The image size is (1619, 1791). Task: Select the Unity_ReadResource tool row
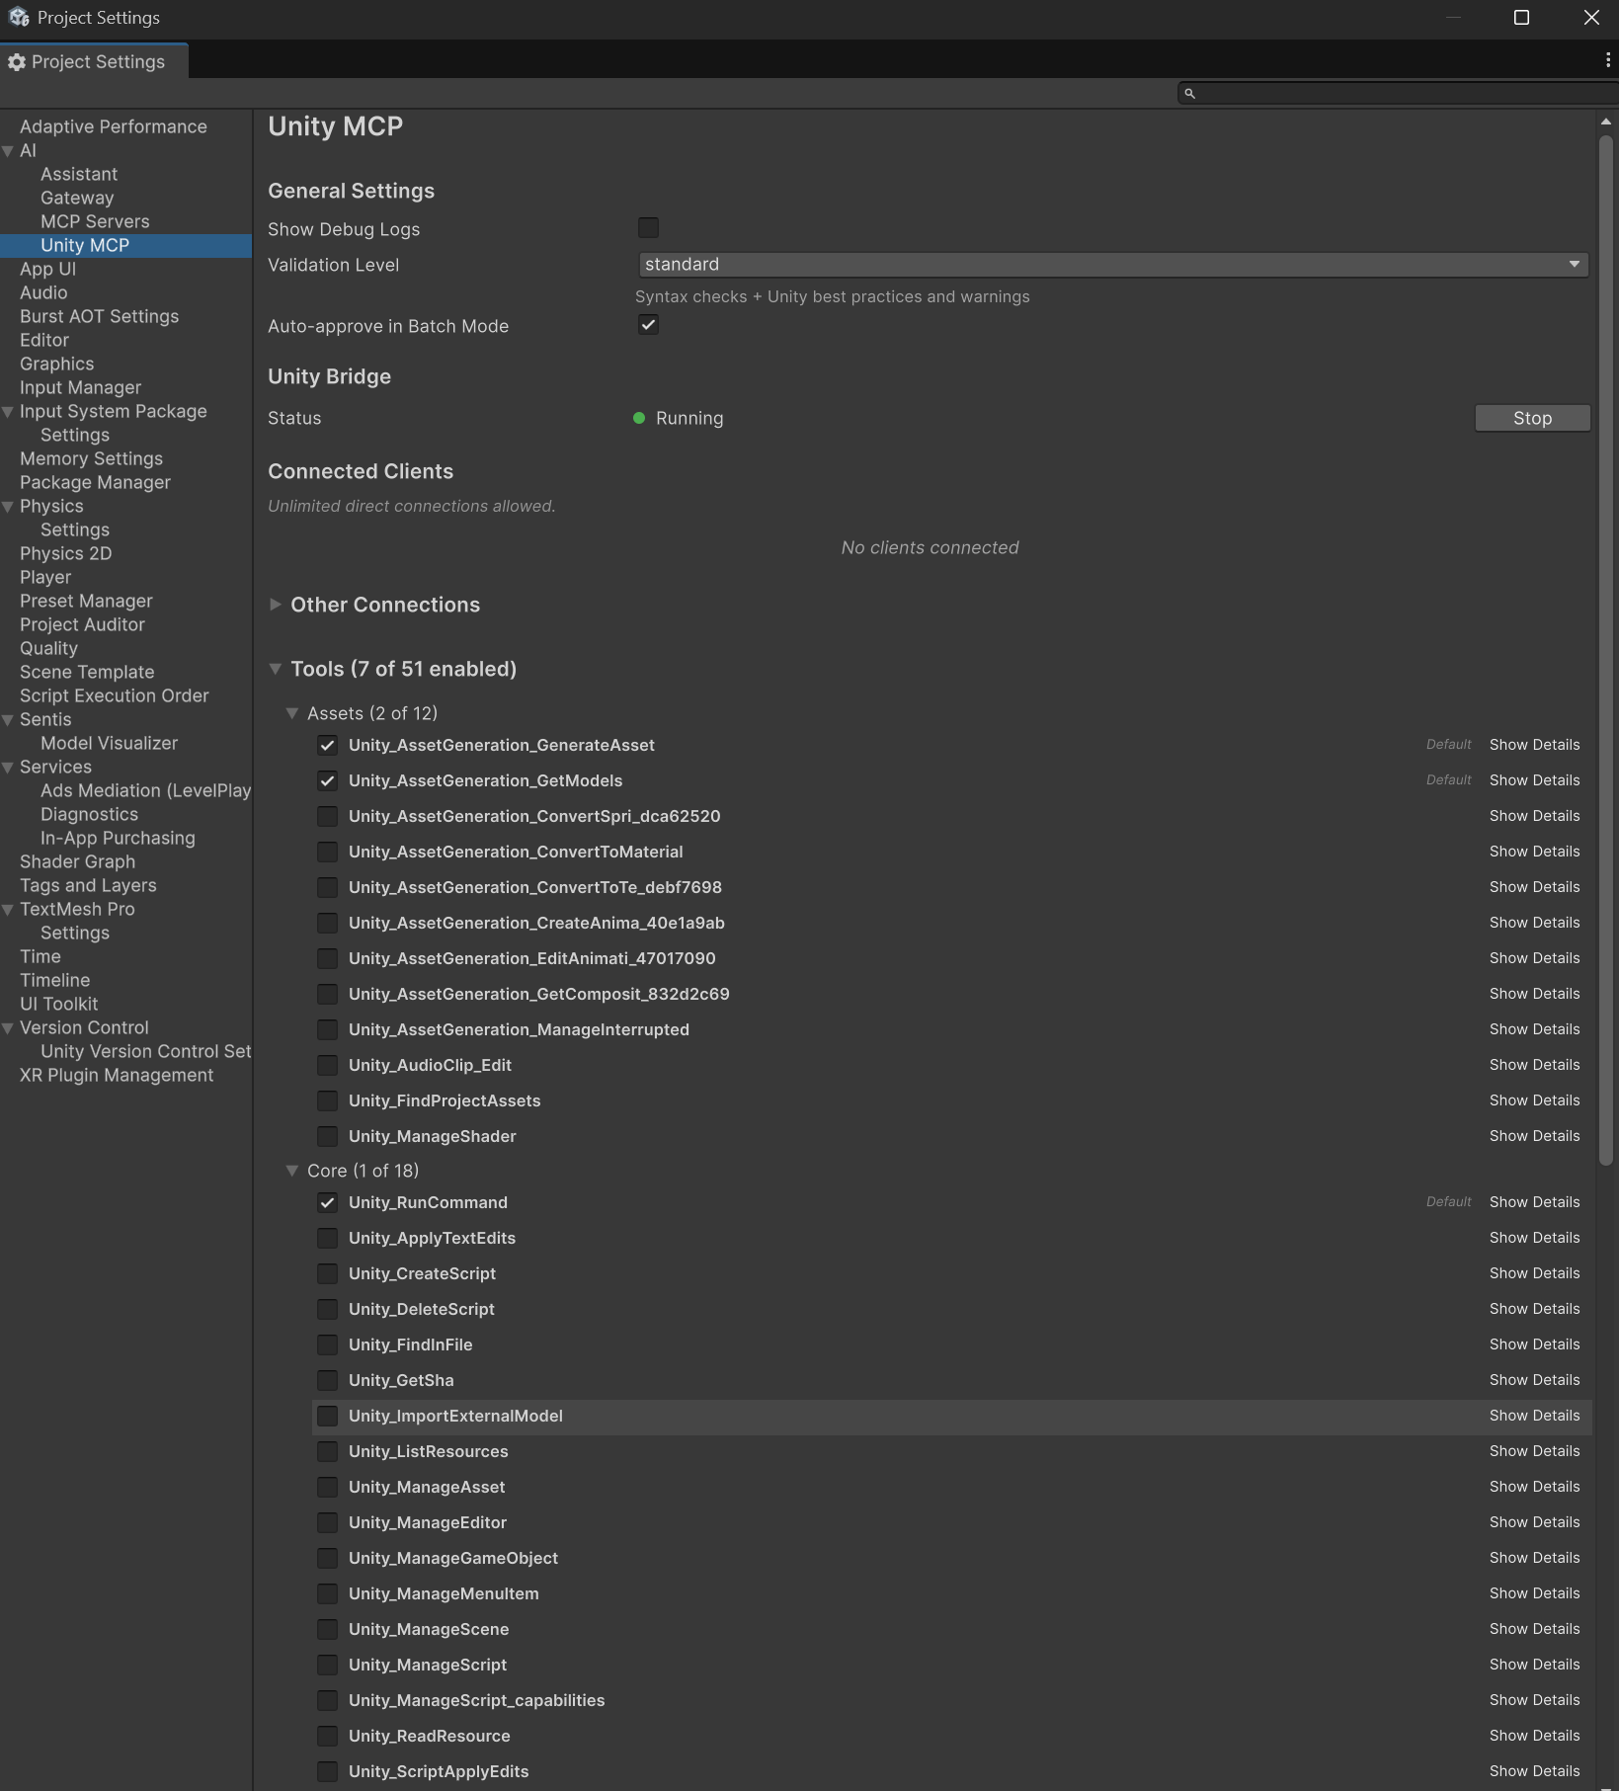[952, 1736]
